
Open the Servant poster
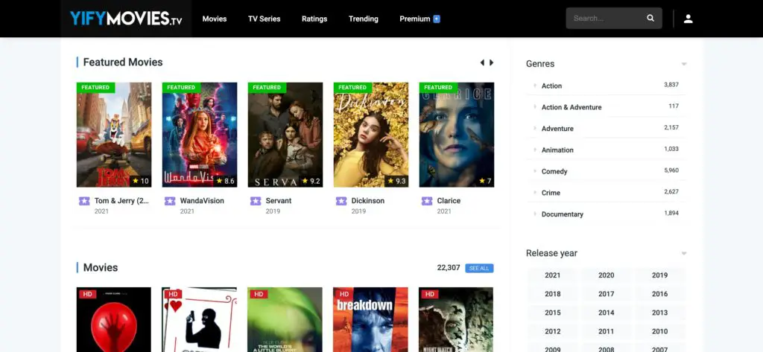[285, 135]
